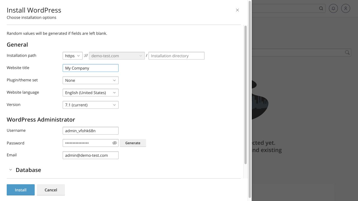
Task: Click the "Website language" label
Action: pos(23,92)
